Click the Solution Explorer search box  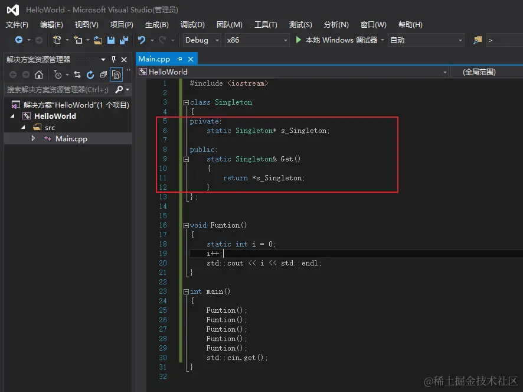click(57, 90)
